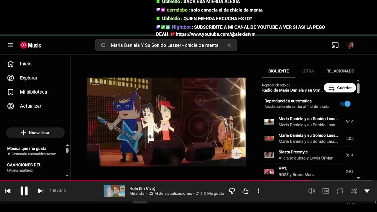
Task: Click the sidebar playlist scroll-down arrow
Action: pyautogui.click(x=67, y=176)
